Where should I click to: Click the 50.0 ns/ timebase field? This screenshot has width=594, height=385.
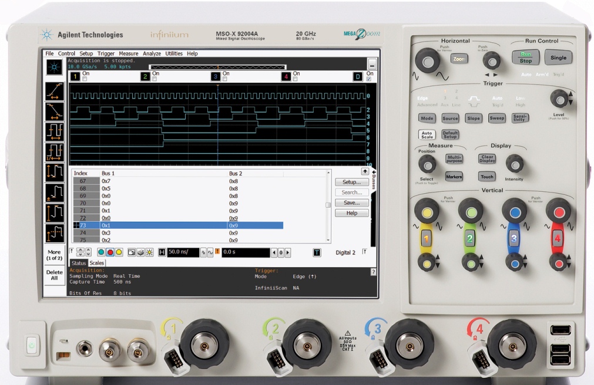point(183,252)
